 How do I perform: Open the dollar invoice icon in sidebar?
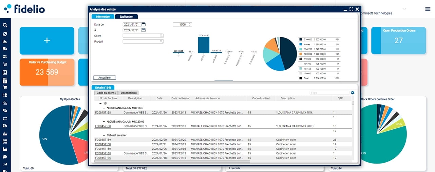[x=5, y=80]
